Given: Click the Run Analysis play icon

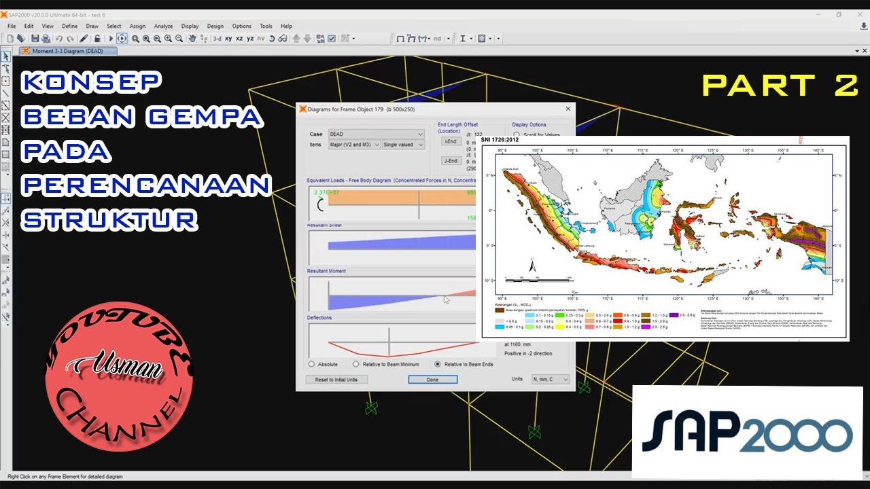Looking at the screenshot, I should pyautogui.click(x=110, y=38).
